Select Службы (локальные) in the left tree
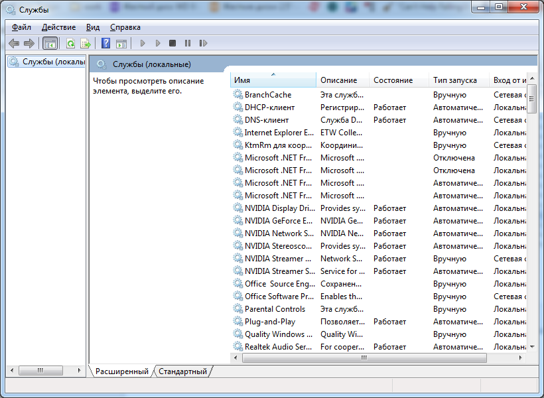Screen dimensions: 544x398 coord(52,62)
